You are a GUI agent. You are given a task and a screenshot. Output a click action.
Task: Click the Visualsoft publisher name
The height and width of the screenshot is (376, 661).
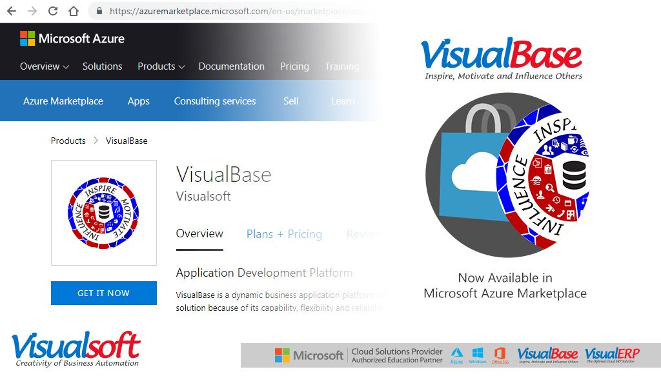point(203,196)
